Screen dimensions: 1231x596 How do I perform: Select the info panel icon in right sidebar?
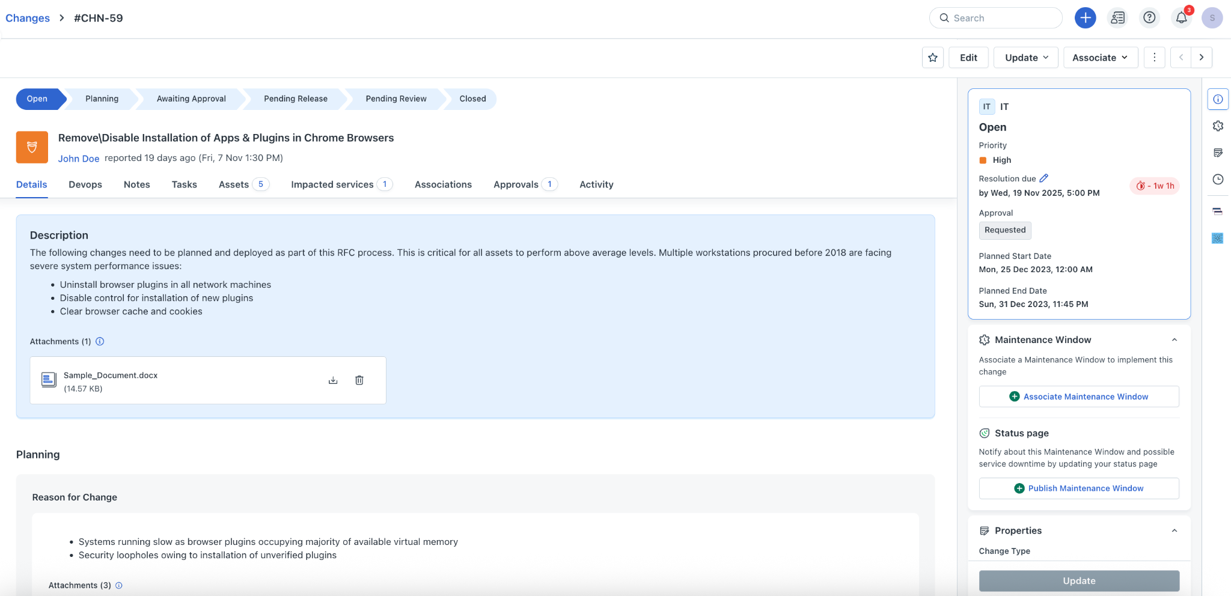tap(1218, 99)
